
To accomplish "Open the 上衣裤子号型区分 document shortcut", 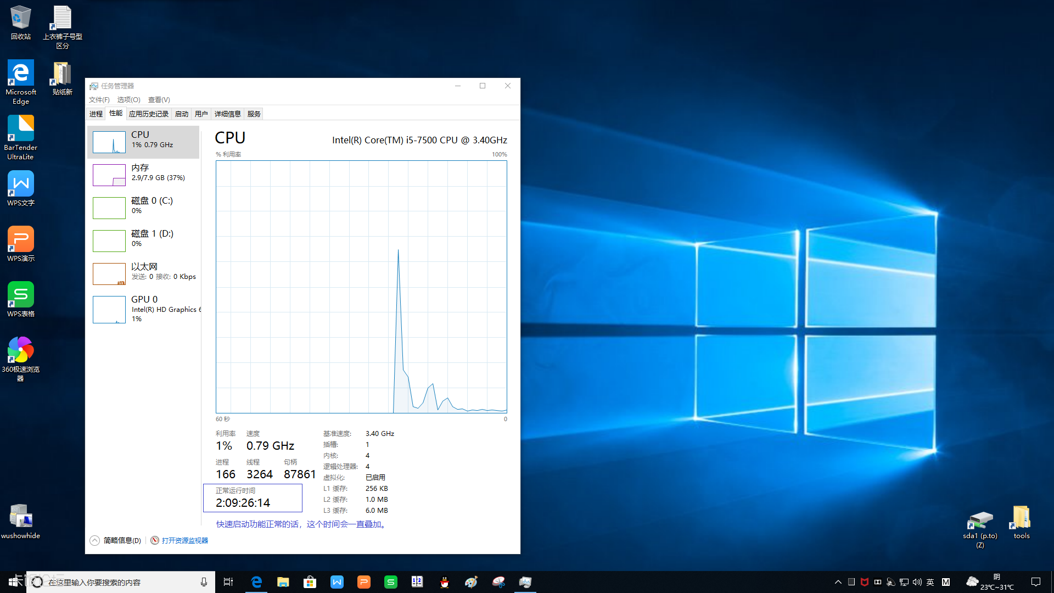I will 62,27.
